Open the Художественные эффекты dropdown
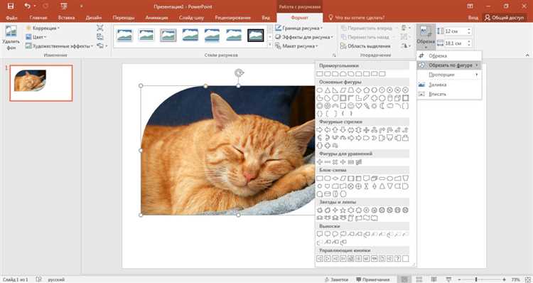 tap(60, 46)
